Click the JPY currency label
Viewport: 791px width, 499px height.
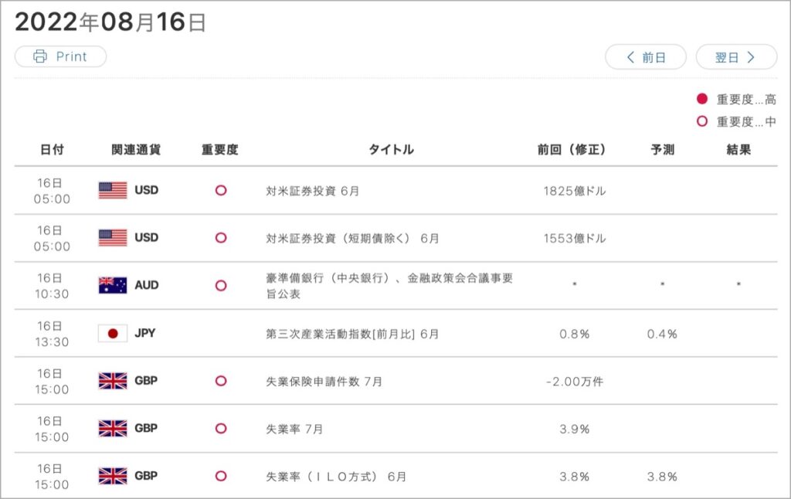point(144,333)
